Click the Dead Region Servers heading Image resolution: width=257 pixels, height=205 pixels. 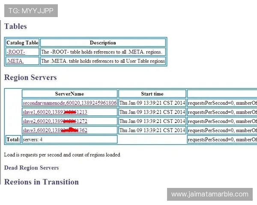tap(31, 168)
